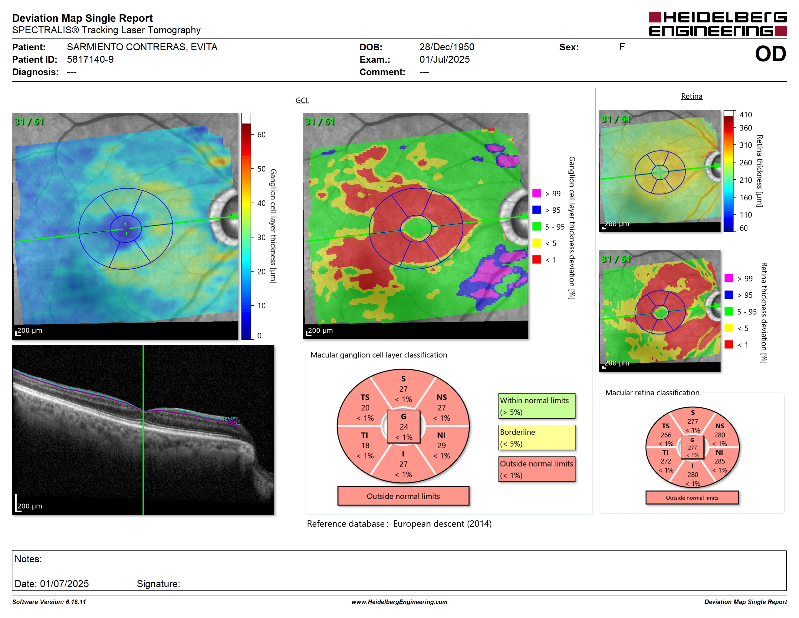Click the GCL heading
799x618 pixels.
click(x=302, y=100)
